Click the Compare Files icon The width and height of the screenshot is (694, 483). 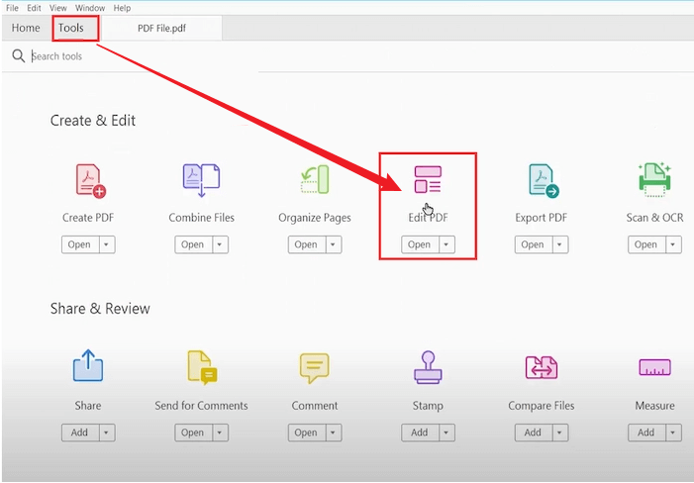542,367
